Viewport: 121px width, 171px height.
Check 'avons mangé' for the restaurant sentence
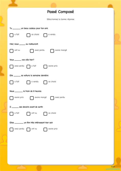coord(52,51)
